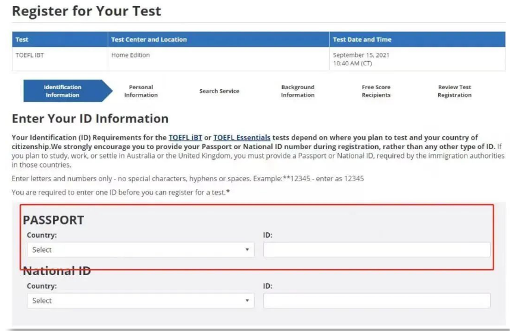Click the 'Register for Your Test' heading
The height and width of the screenshot is (331, 512).
(86, 11)
